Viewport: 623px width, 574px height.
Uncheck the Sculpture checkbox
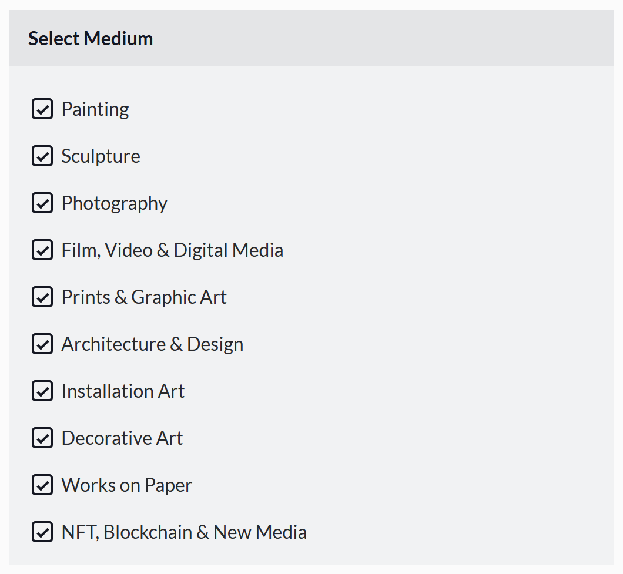[42, 156]
